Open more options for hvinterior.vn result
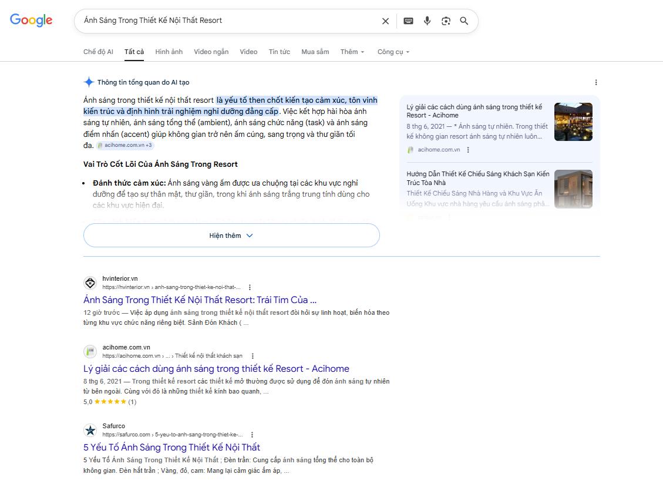Viewport: 663px width, 484px height. tap(250, 287)
